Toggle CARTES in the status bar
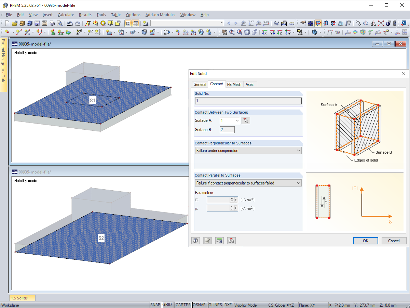This screenshot has width=410, height=308. coord(183,305)
